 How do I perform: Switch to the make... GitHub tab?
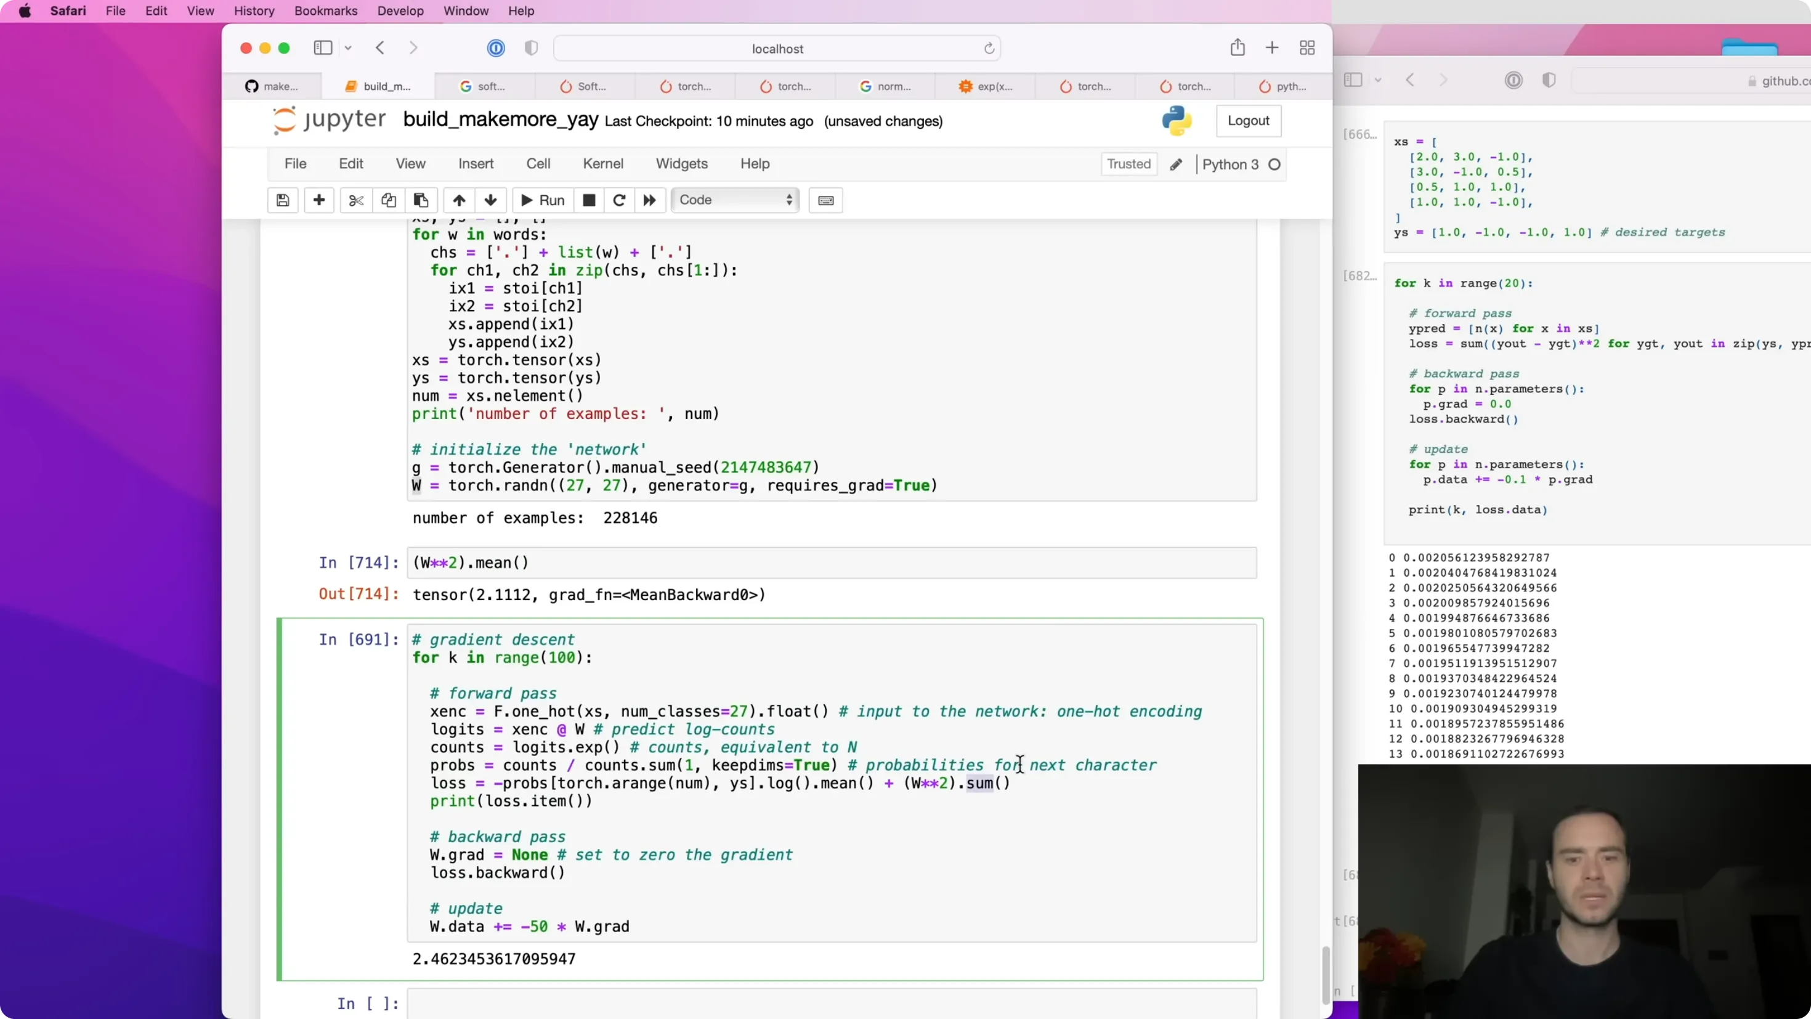[272, 86]
